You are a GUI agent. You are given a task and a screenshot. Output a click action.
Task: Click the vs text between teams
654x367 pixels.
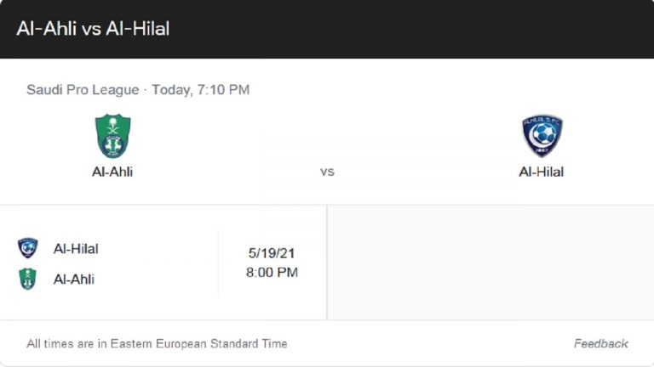[327, 172]
